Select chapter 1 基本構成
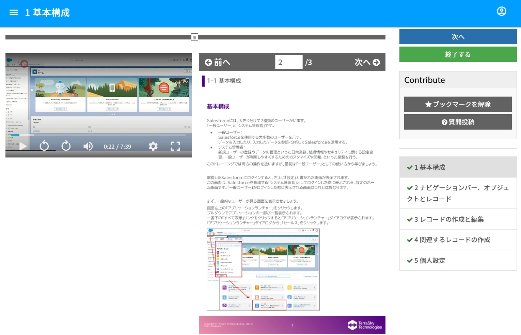 click(458, 167)
